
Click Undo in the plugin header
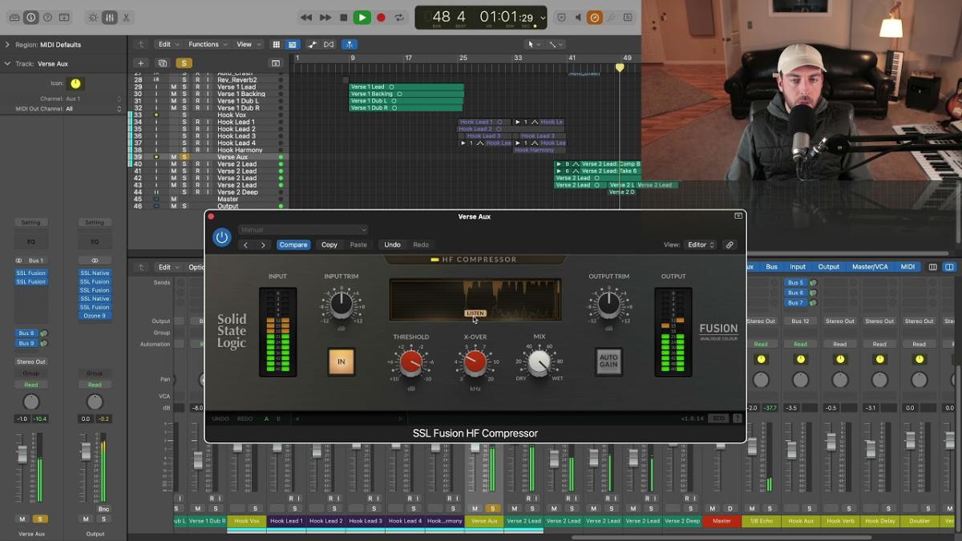tap(392, 244)
